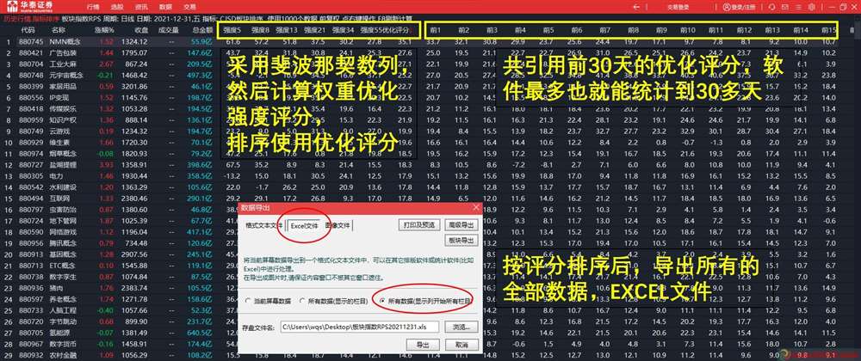The width and height of the screenshot is (861, 361).
Task: Click the save file path input field
Action: click(361, 327)
